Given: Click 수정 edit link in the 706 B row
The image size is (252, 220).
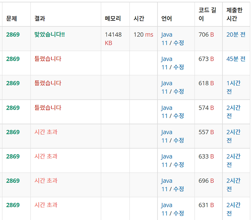Looking at the screenshot, I should [178, 43].
